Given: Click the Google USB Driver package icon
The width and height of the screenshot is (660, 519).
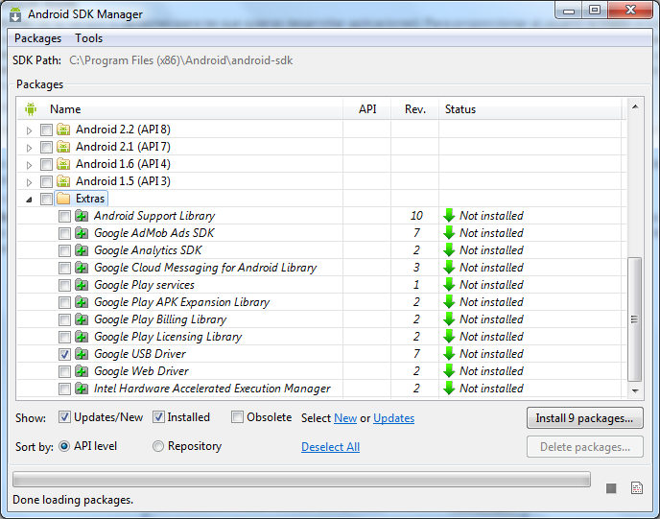Looking at the screenshot, I should pyautogui.click(x=82, y=354).
